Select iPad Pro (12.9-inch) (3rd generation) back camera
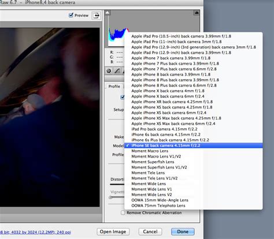This screenshot has width=274, height=239. (x=194, y=47)
